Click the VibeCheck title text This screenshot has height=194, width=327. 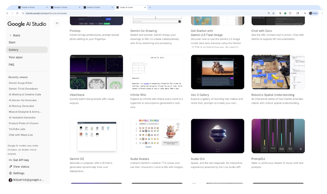(77, 95)
